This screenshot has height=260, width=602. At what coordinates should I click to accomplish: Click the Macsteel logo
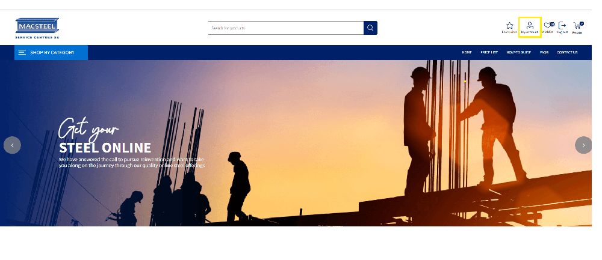(37, 28)
